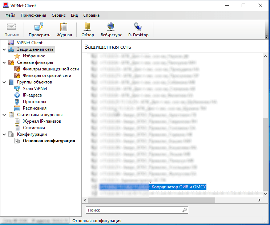Click the ViPNet Client root tree icon
This screenshot has width=270, height=225.
(11, 43)
